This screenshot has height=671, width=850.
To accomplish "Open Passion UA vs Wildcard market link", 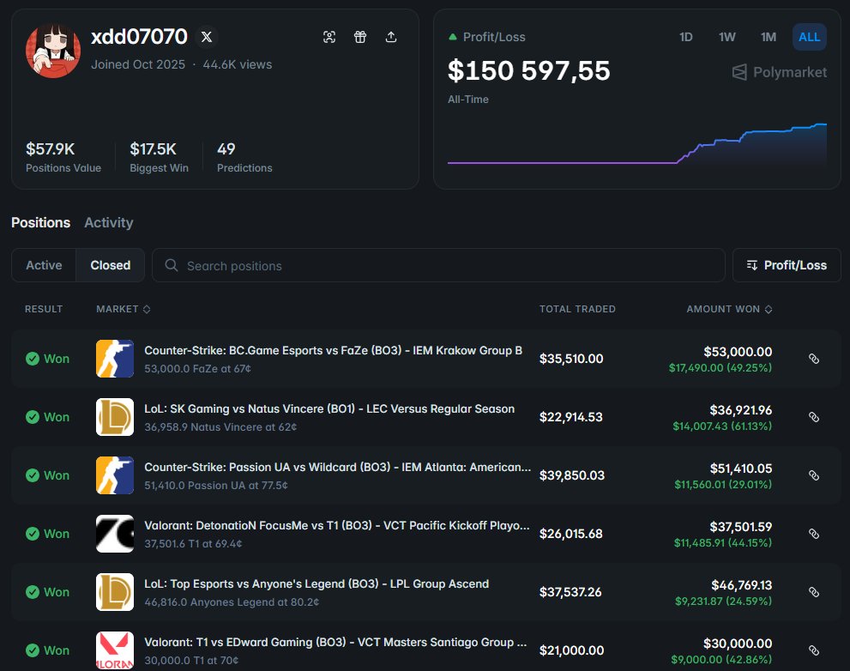I will (337, 467).
